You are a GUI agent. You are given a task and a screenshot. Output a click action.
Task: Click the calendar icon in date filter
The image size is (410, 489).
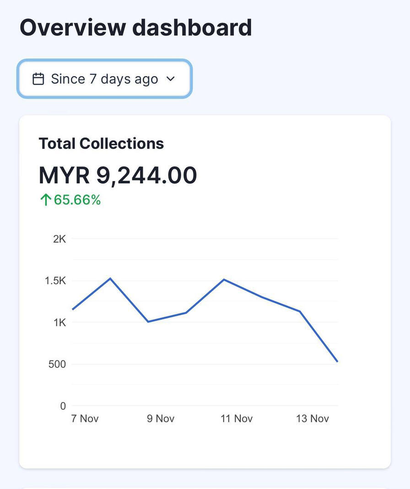coord(38,79)
